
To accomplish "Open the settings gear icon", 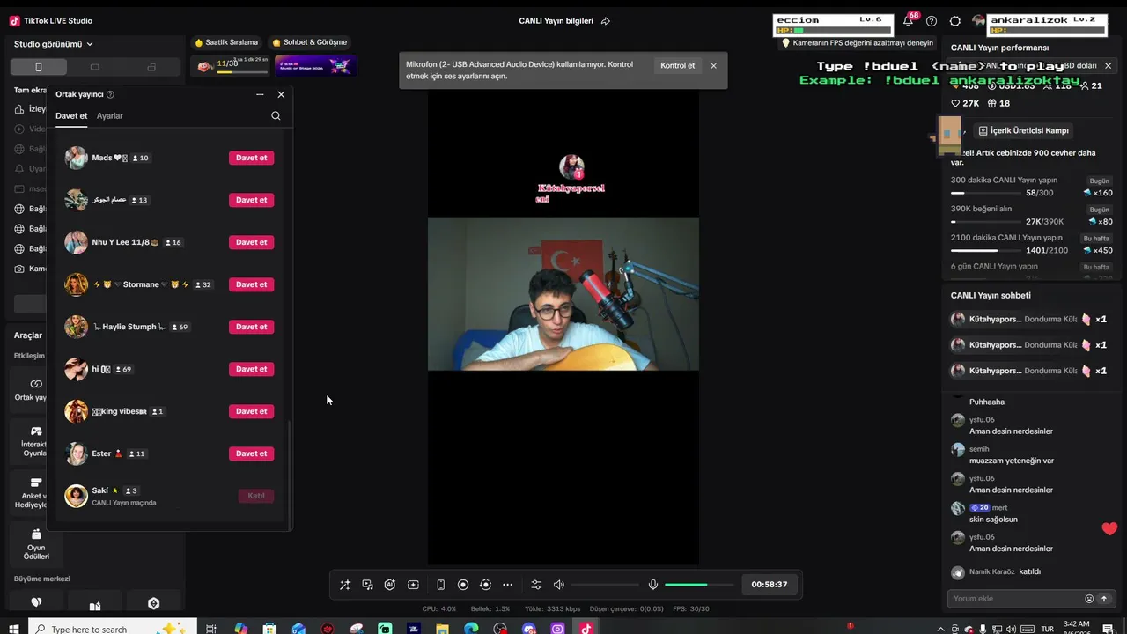I will point(955,21).
